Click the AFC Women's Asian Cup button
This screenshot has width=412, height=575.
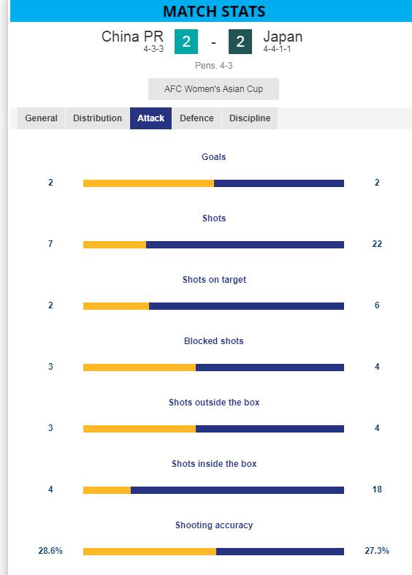coord(214,88)
